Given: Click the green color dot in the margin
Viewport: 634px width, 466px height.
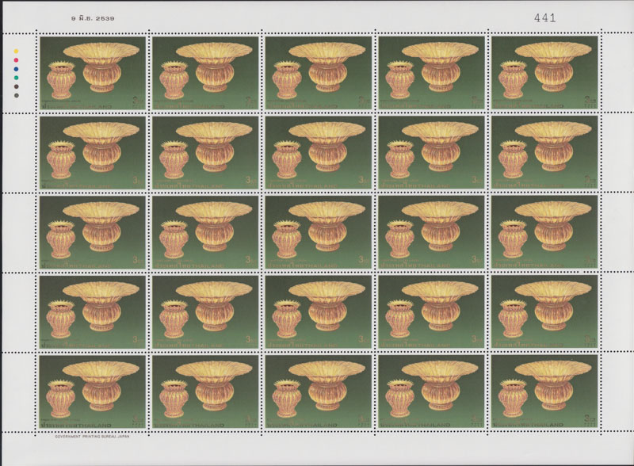Looking at the screenshot, I should pos(16,77).
